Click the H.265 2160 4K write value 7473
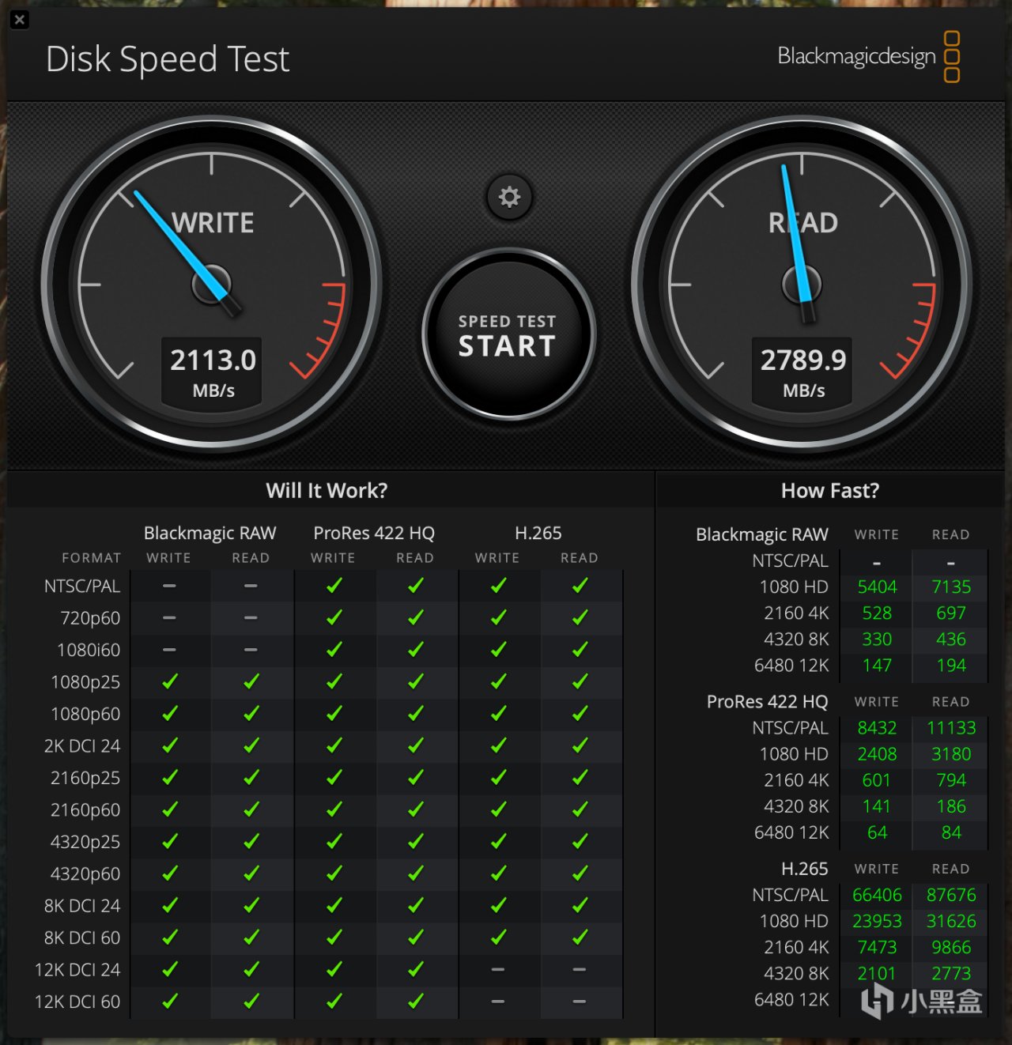This screenshot has width=1012, height=1045. click(x=877, y=946)
